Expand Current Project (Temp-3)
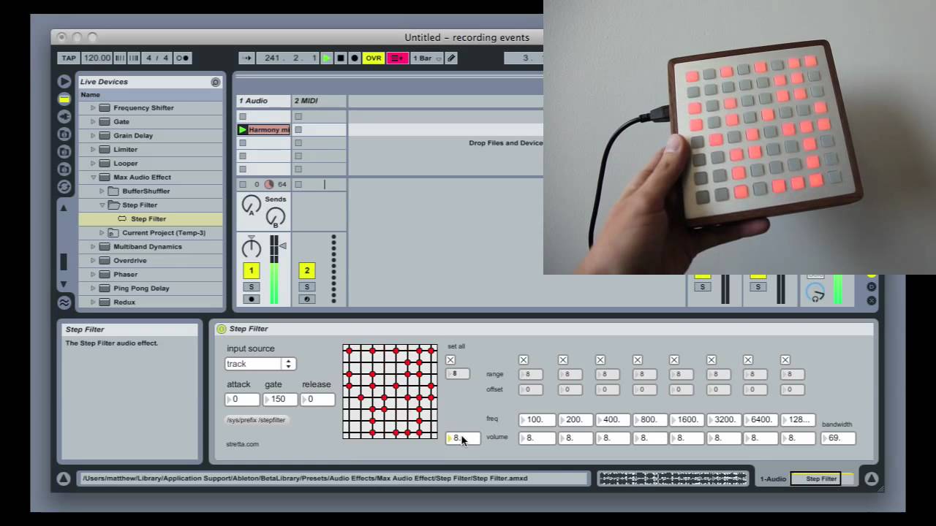 102,232
